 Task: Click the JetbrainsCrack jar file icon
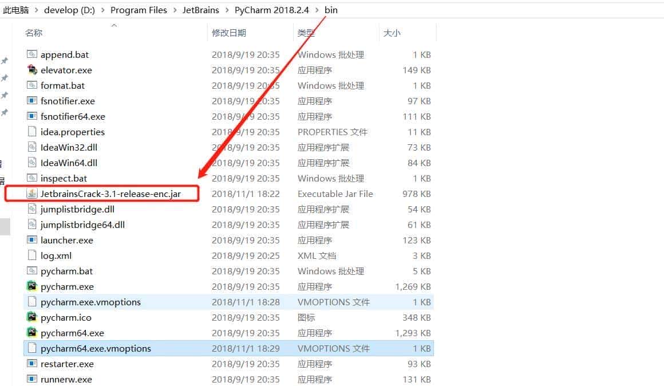pos(32,194)
